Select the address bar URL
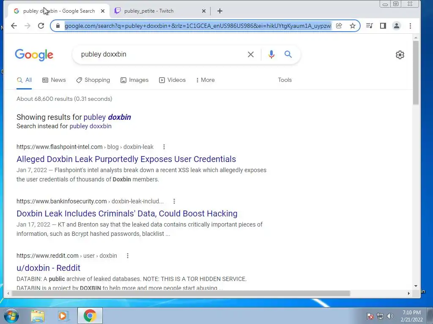Screen dimensions: 433x324 coord(198,26)
